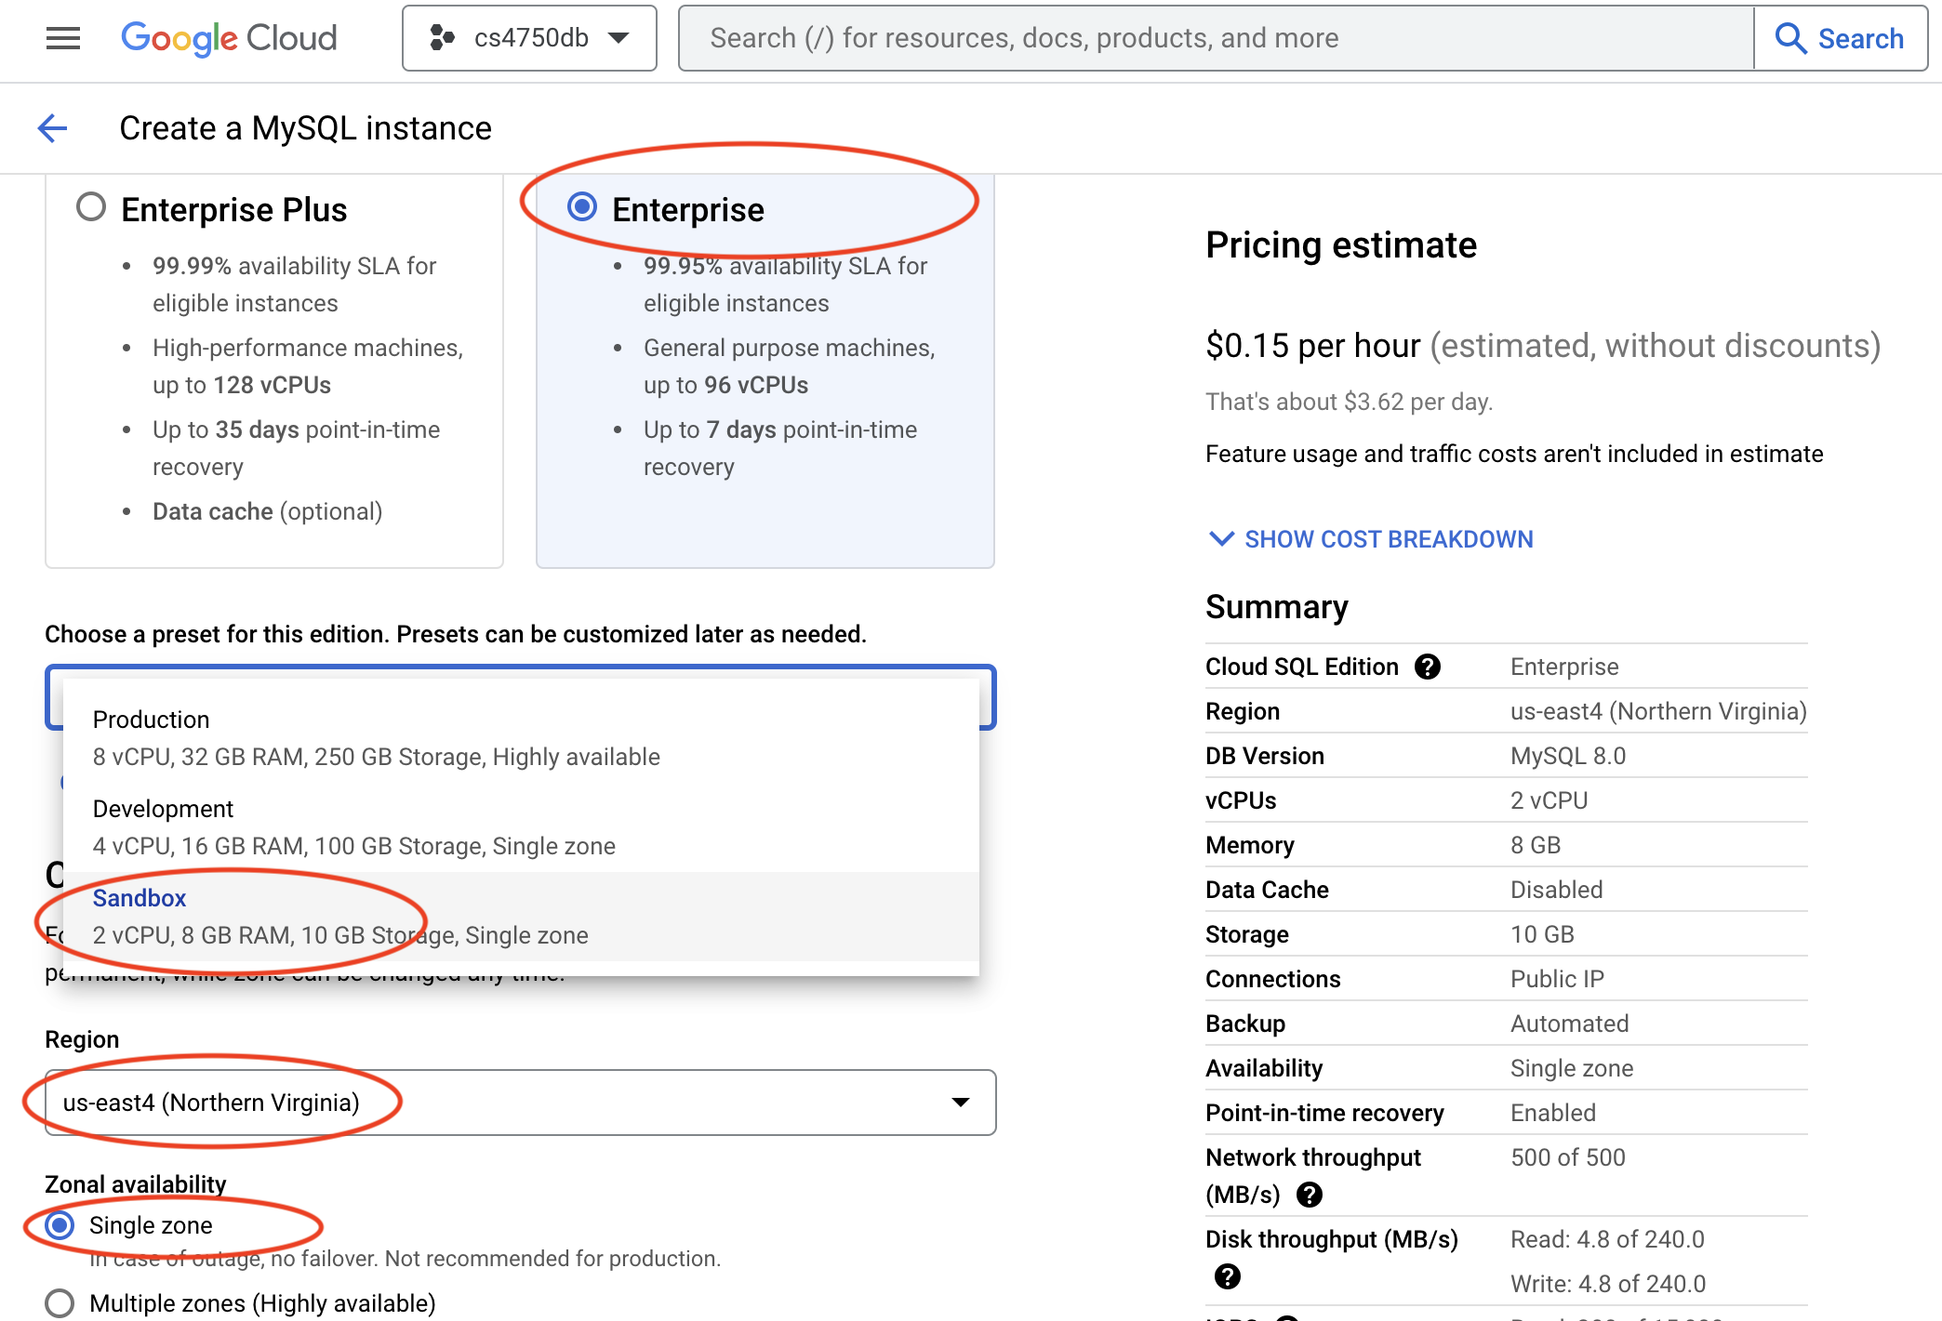Click the 'Automated' Backup value
Viewport: 1942px width, 1321px height.
(x=1570, y=1024)
